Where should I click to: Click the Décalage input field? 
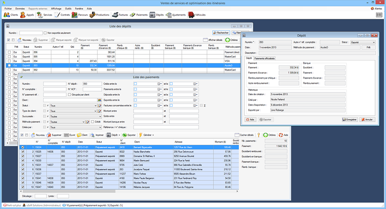[40, 196]
